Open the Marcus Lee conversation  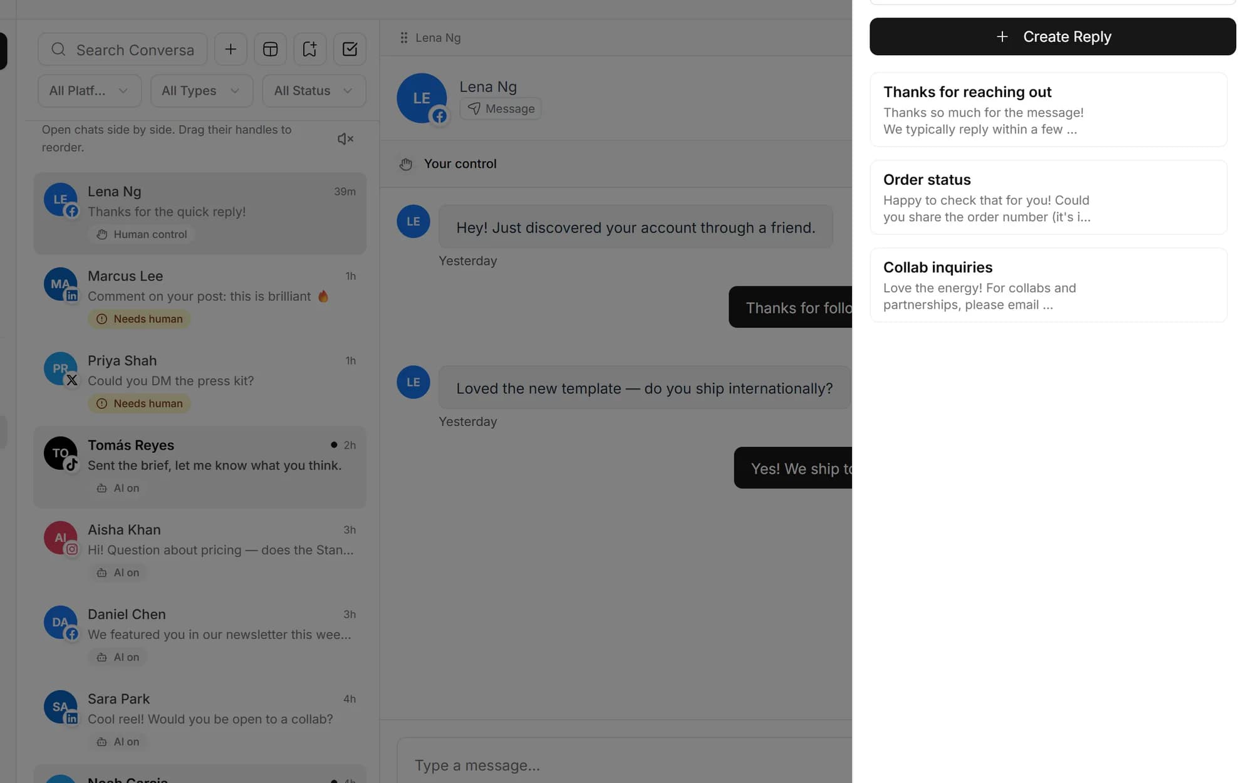[x=200, y=298]
